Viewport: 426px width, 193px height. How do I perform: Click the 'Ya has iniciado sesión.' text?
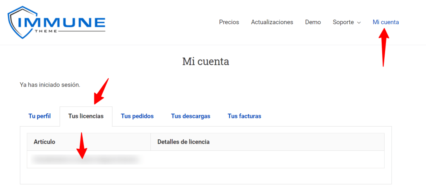50,85
